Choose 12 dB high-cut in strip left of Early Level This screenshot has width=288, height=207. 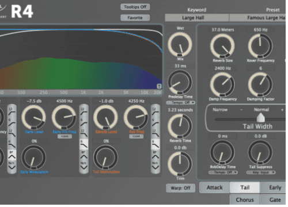point(12,133)
